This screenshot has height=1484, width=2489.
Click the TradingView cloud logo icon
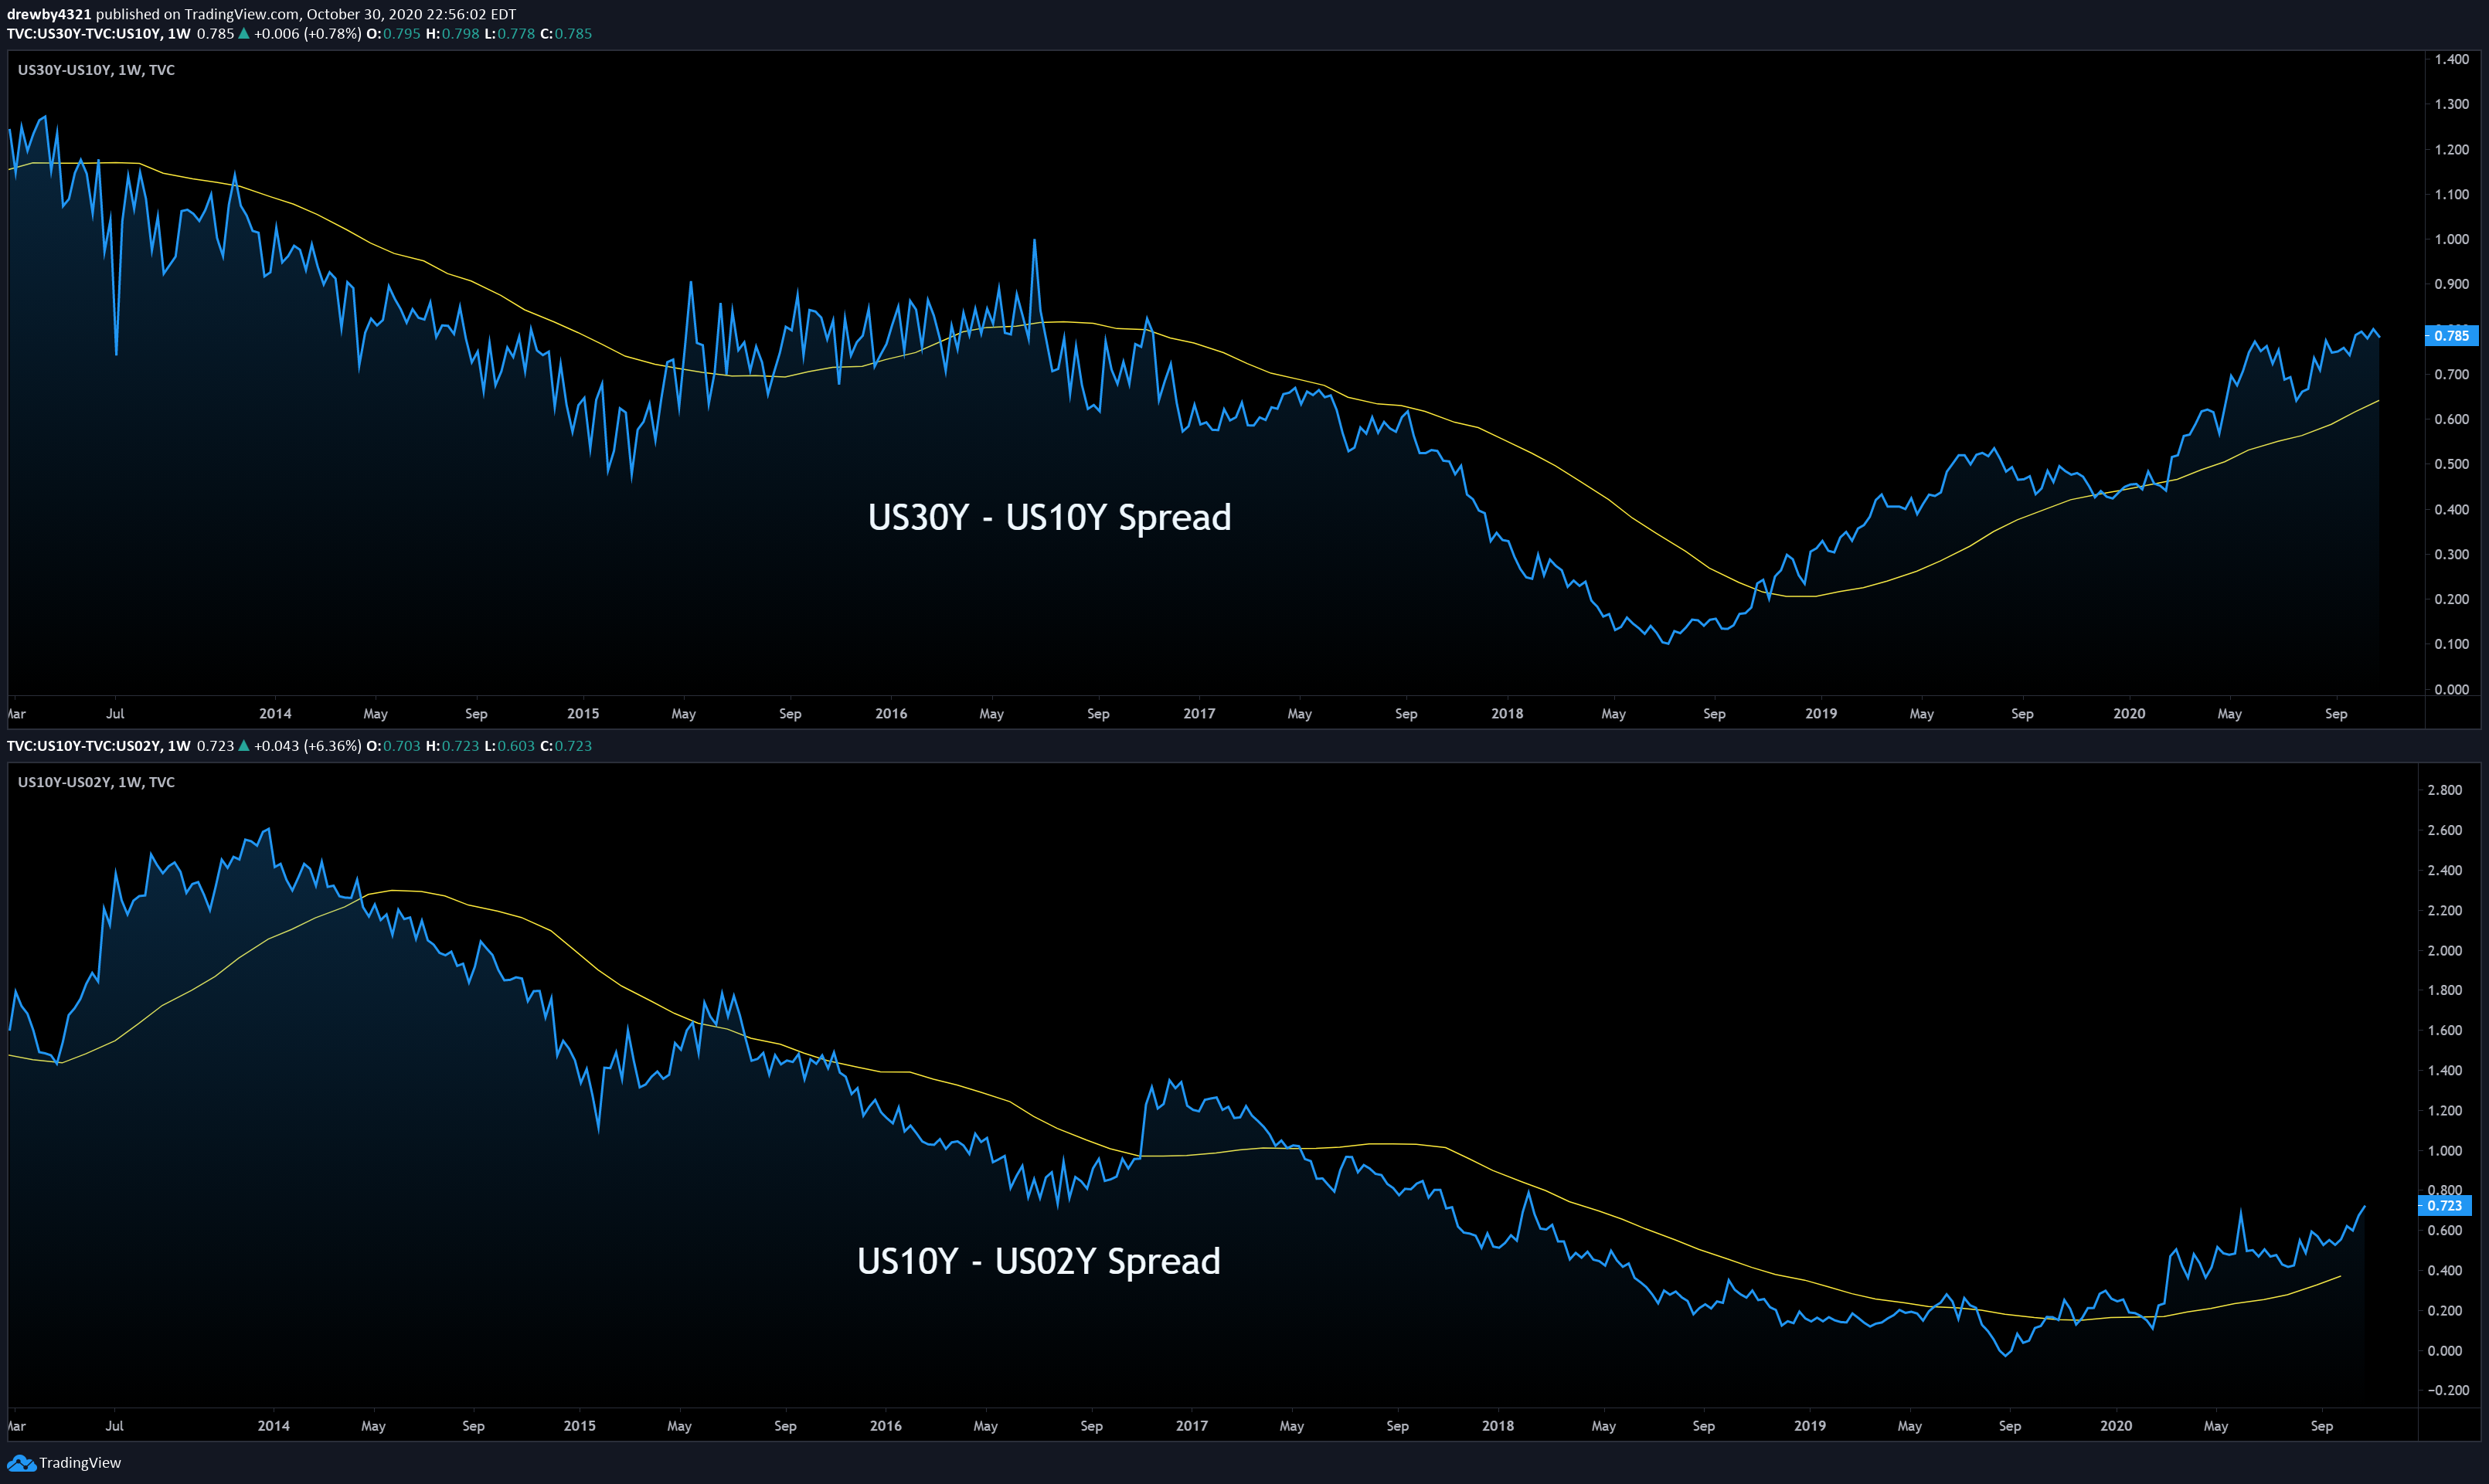(20, 1463)
